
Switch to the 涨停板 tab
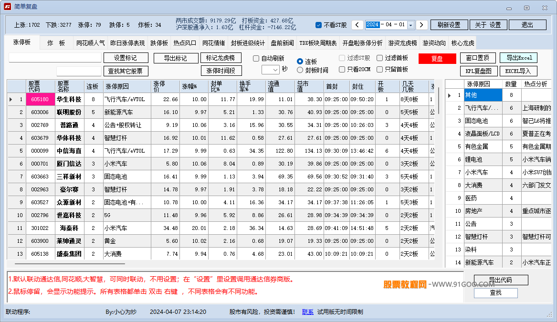click(x=21, y=42)
